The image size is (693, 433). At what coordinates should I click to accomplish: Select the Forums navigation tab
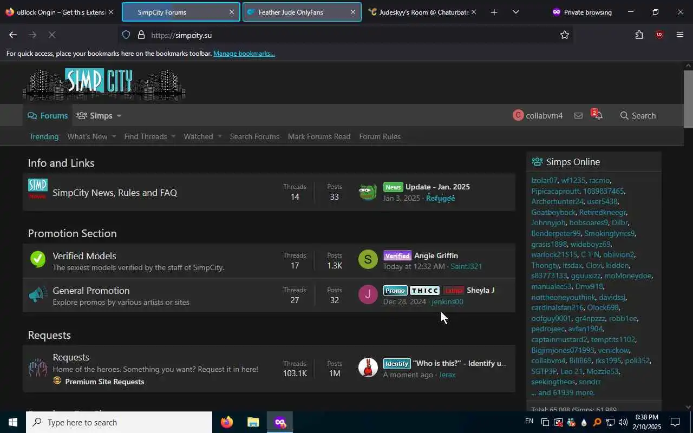point(48,115)
